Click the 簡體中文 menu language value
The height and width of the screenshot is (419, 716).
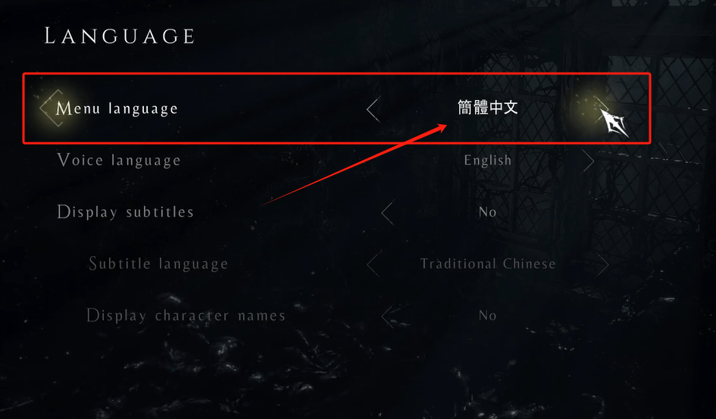coord(488,108)
